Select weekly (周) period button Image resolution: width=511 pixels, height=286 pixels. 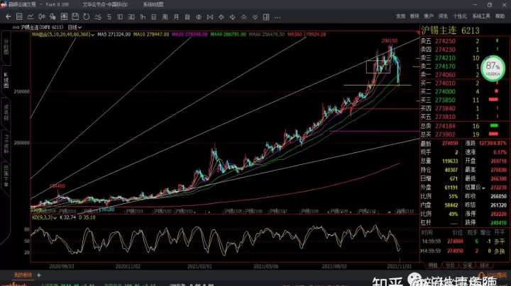[165, 16]
